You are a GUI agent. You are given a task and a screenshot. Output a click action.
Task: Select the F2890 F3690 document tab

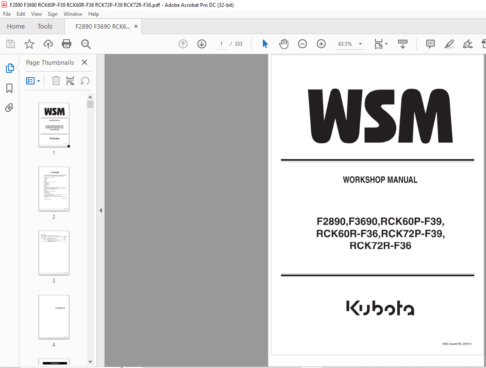tap(102, 26)
